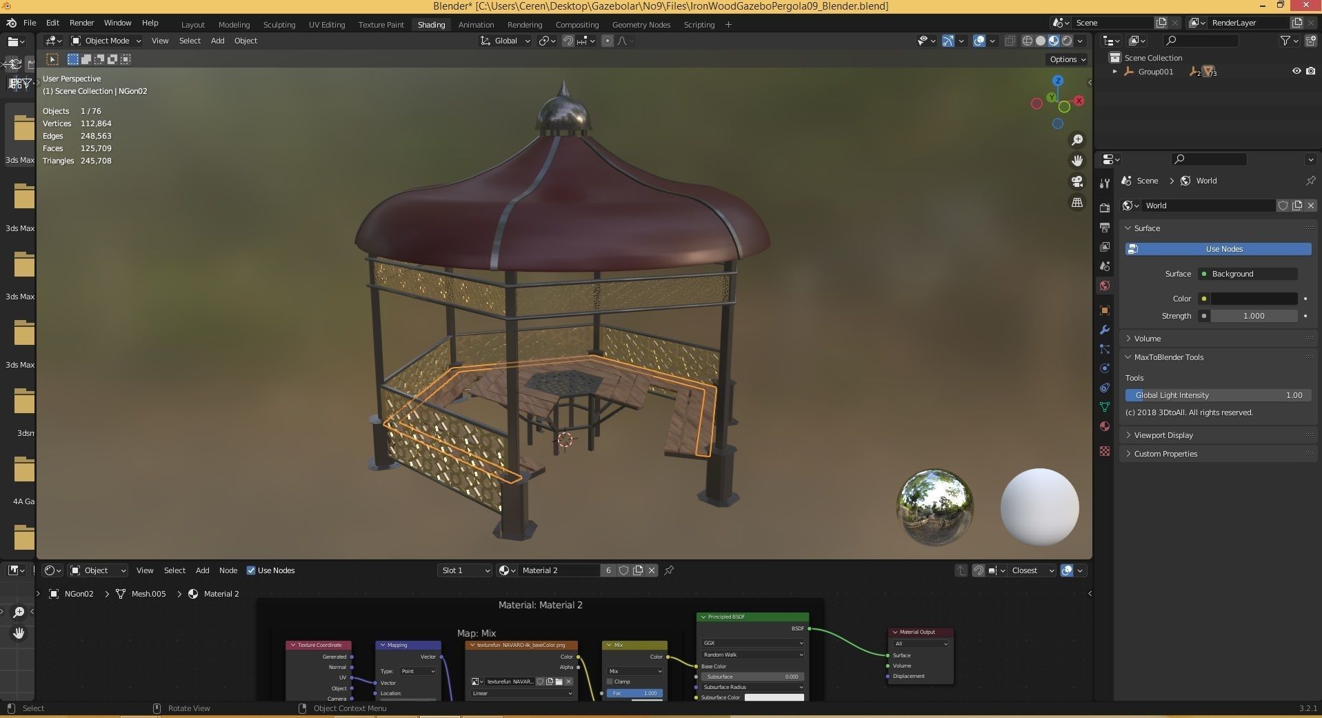Toggle fake user for Material 2
Image resolution: width=1322 pixels, height=718 pixels.
pos(623,570)
